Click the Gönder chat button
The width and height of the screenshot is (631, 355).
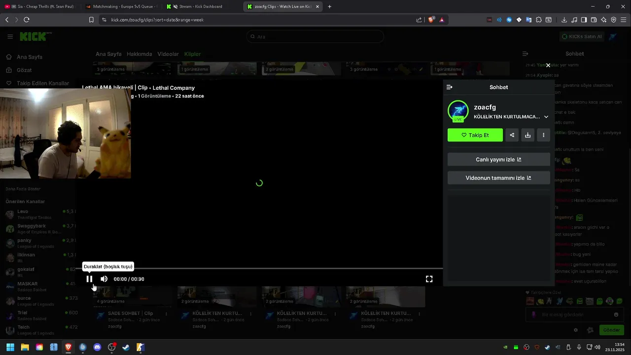pyautogui.click(x=611, y=330)
